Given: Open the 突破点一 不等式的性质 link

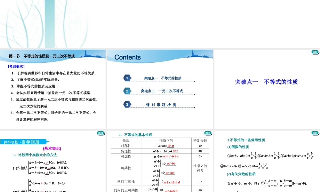Looking at the screenshot, I should 164,77.
